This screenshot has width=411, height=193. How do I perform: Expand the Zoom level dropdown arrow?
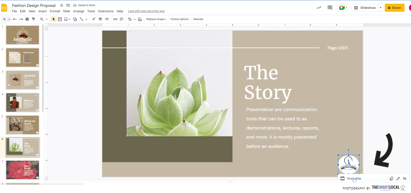click(x=47, y=19)
